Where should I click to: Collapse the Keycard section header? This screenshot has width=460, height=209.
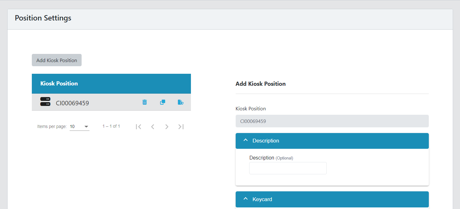pos(332,199)
